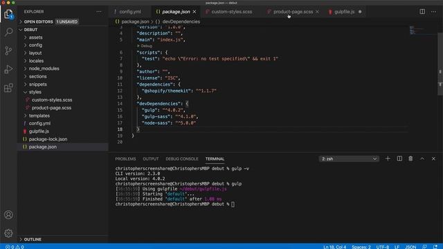
Task: Open Explorer more actions ellipsis
Action: point(99,12)
